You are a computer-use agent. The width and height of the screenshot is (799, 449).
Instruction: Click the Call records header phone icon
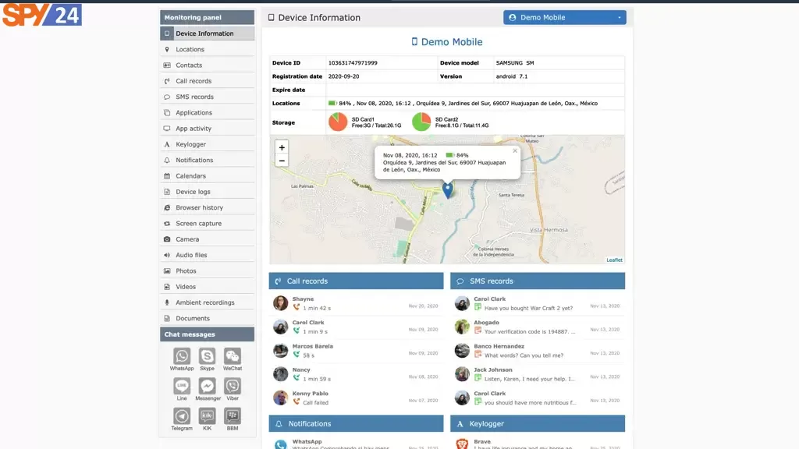point(279,281)
